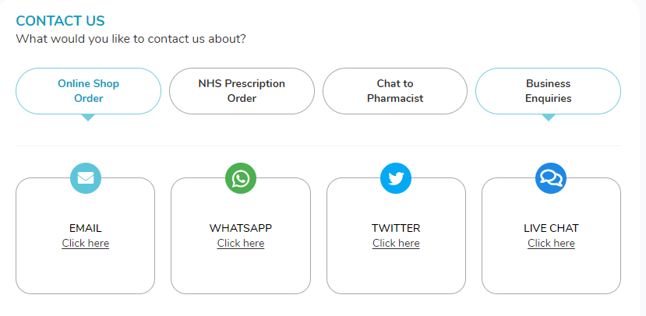
Task: Click the 'What would you like to contact us about?' text
Action: click(131, 39)
